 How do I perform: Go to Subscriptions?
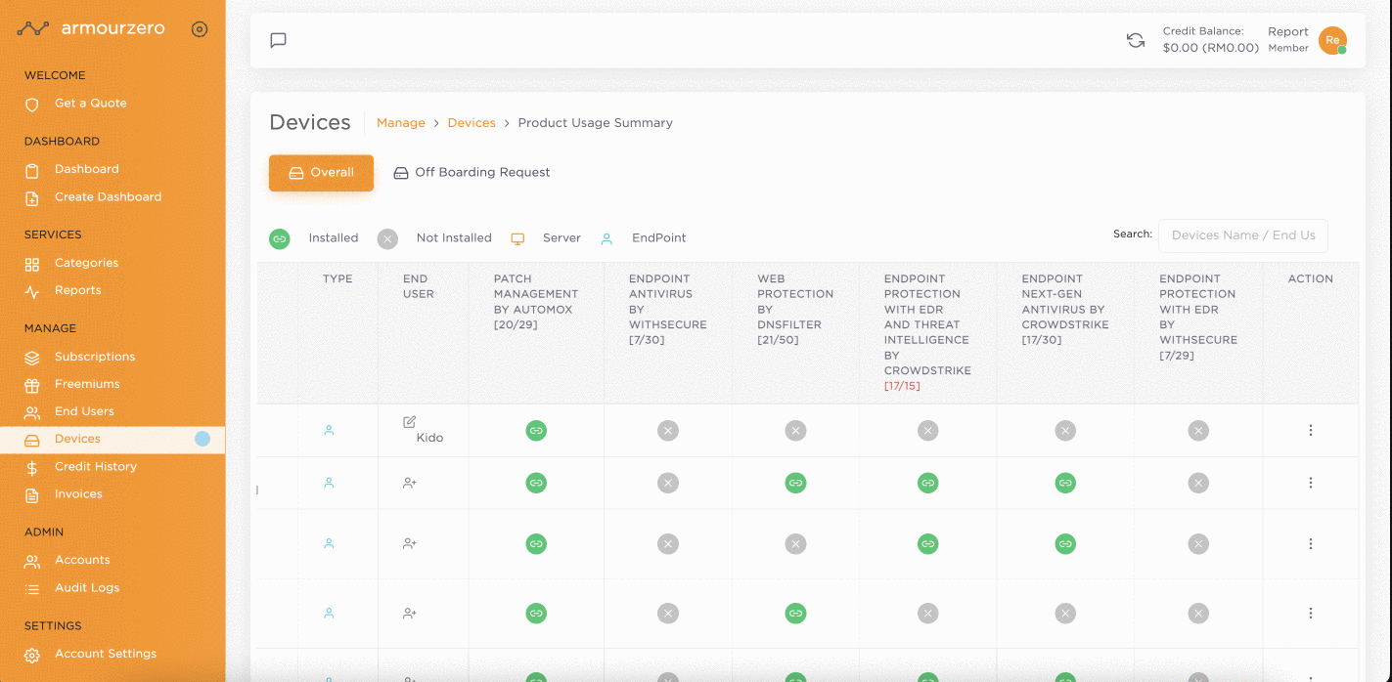click(95, 357)
